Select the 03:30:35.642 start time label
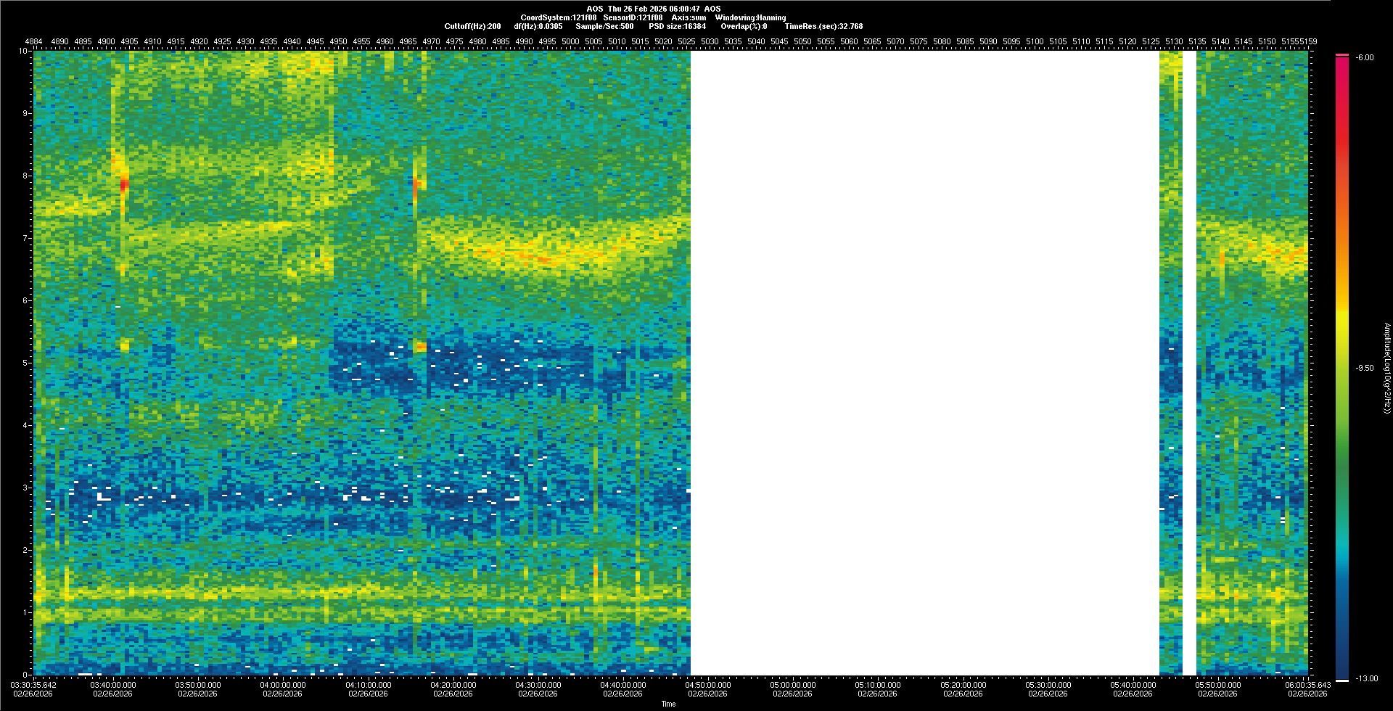The image size is (1393, 711). (33, 684)
